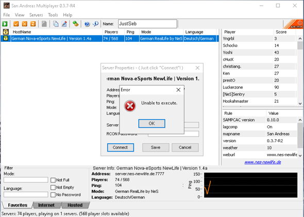Click the player list scroll-up arrow
Screen dimensions: 304x217
click(300, 39)
